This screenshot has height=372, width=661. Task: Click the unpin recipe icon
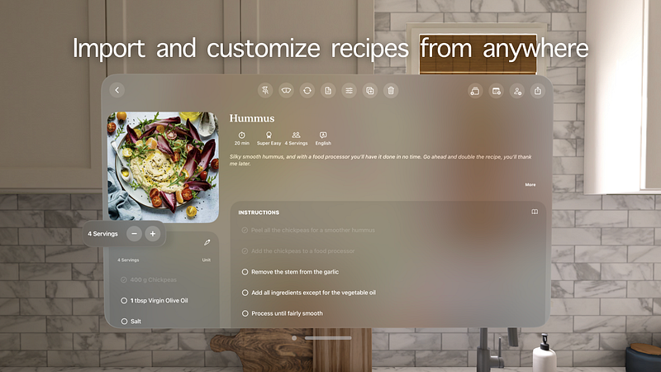265,90
